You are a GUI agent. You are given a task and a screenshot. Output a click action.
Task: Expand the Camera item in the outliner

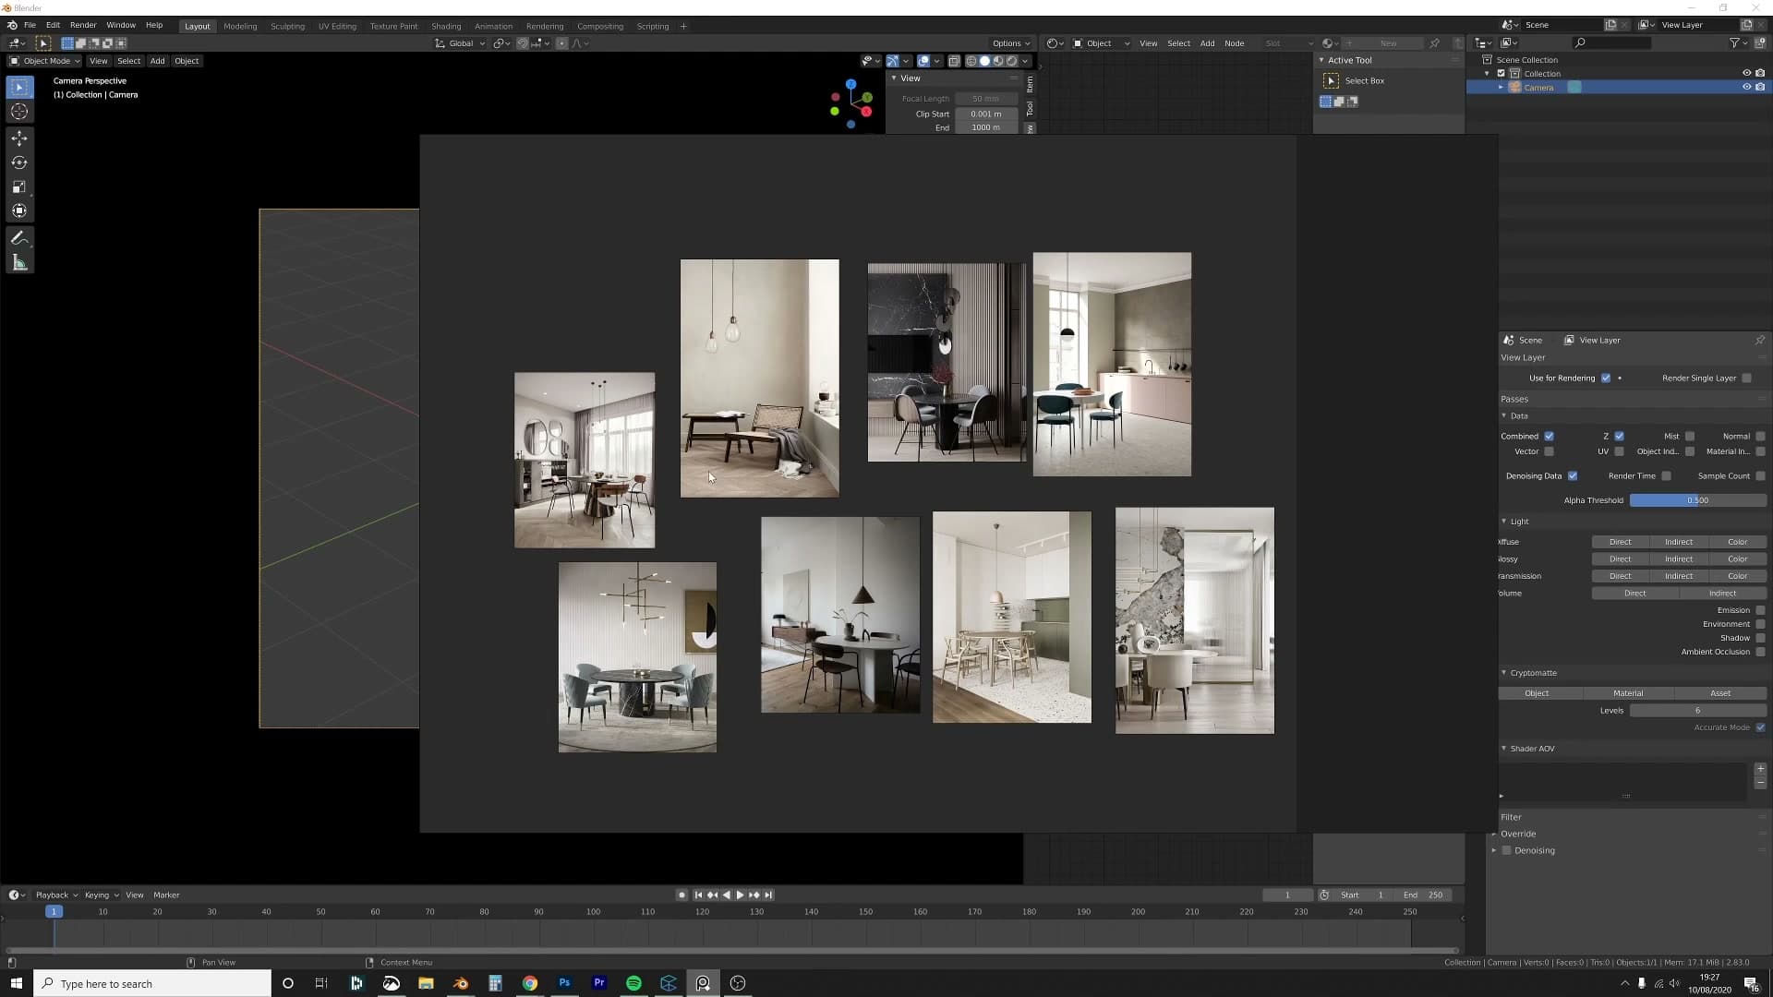(x=1501, y=87)
